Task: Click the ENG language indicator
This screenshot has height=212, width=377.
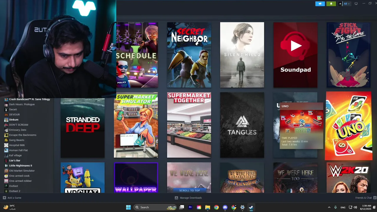Action: click(x=343, y=207)
